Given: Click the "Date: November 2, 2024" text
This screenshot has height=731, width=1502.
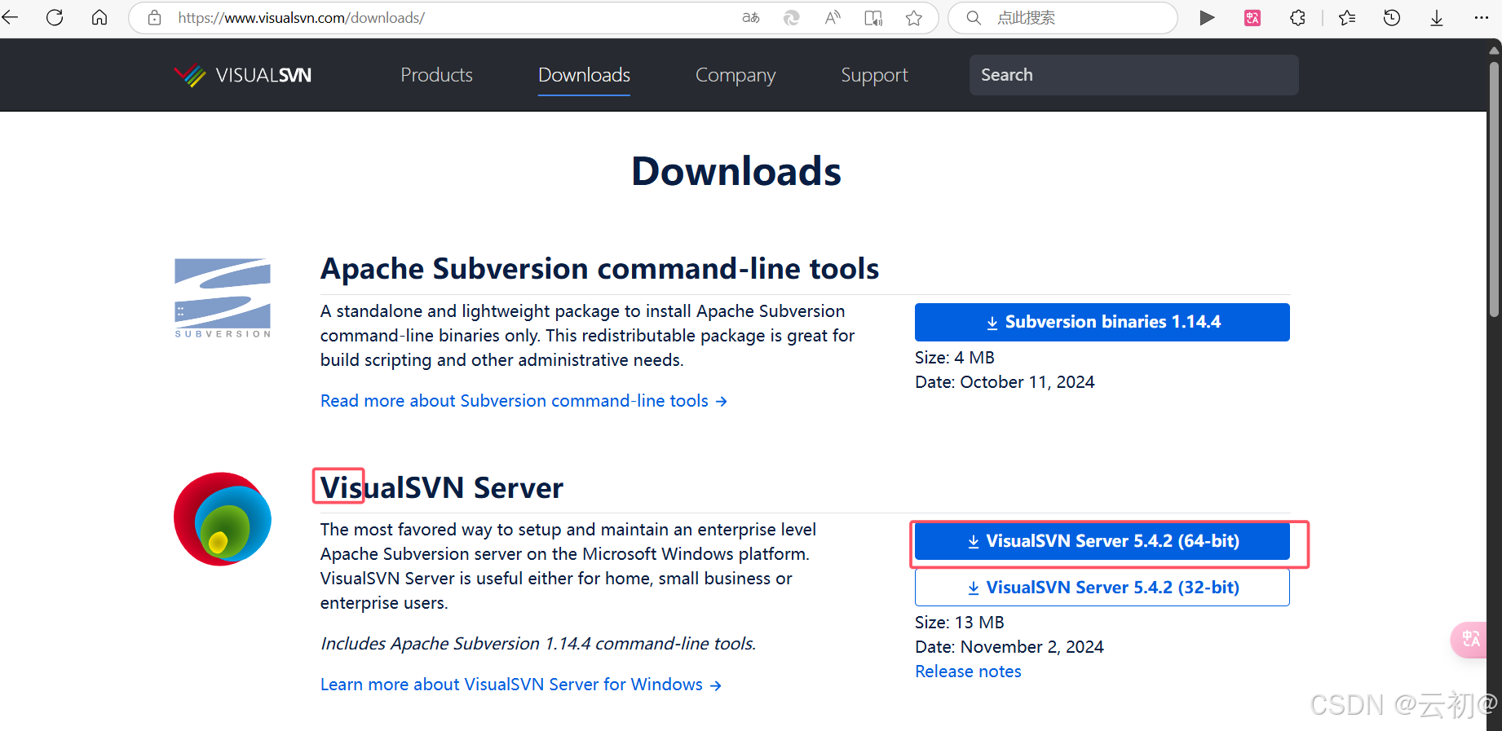Looking at the screenshot, I should [x=1009, y=647].
